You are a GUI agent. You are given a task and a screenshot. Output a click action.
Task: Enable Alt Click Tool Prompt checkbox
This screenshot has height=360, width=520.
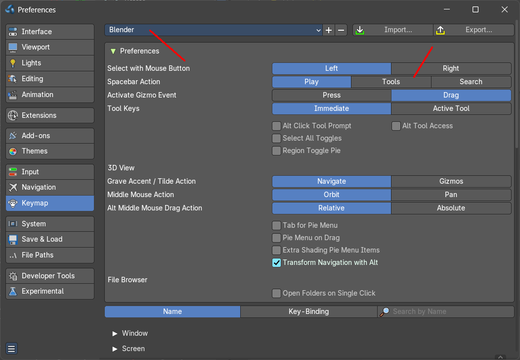277,126
